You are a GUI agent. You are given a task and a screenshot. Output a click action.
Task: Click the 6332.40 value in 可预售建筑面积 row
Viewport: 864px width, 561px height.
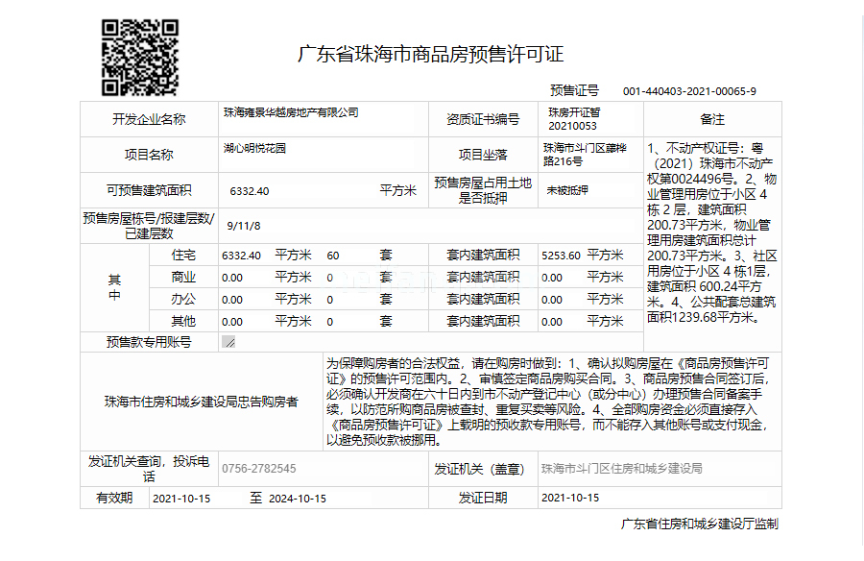click(x=250, y=191)
